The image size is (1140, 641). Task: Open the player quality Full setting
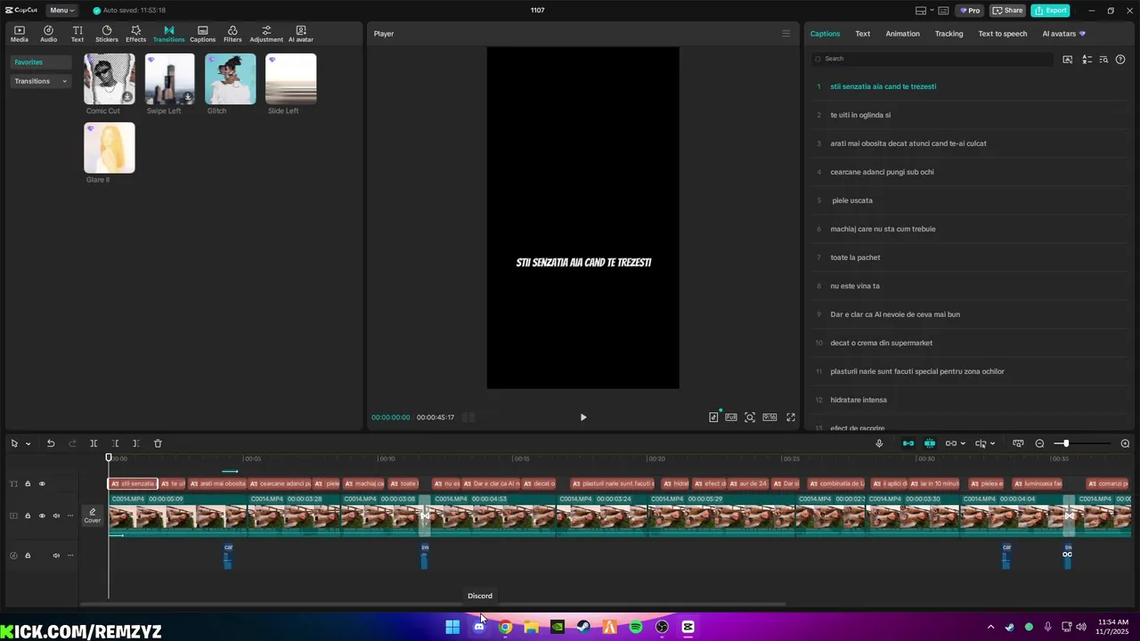coord(731,418)
